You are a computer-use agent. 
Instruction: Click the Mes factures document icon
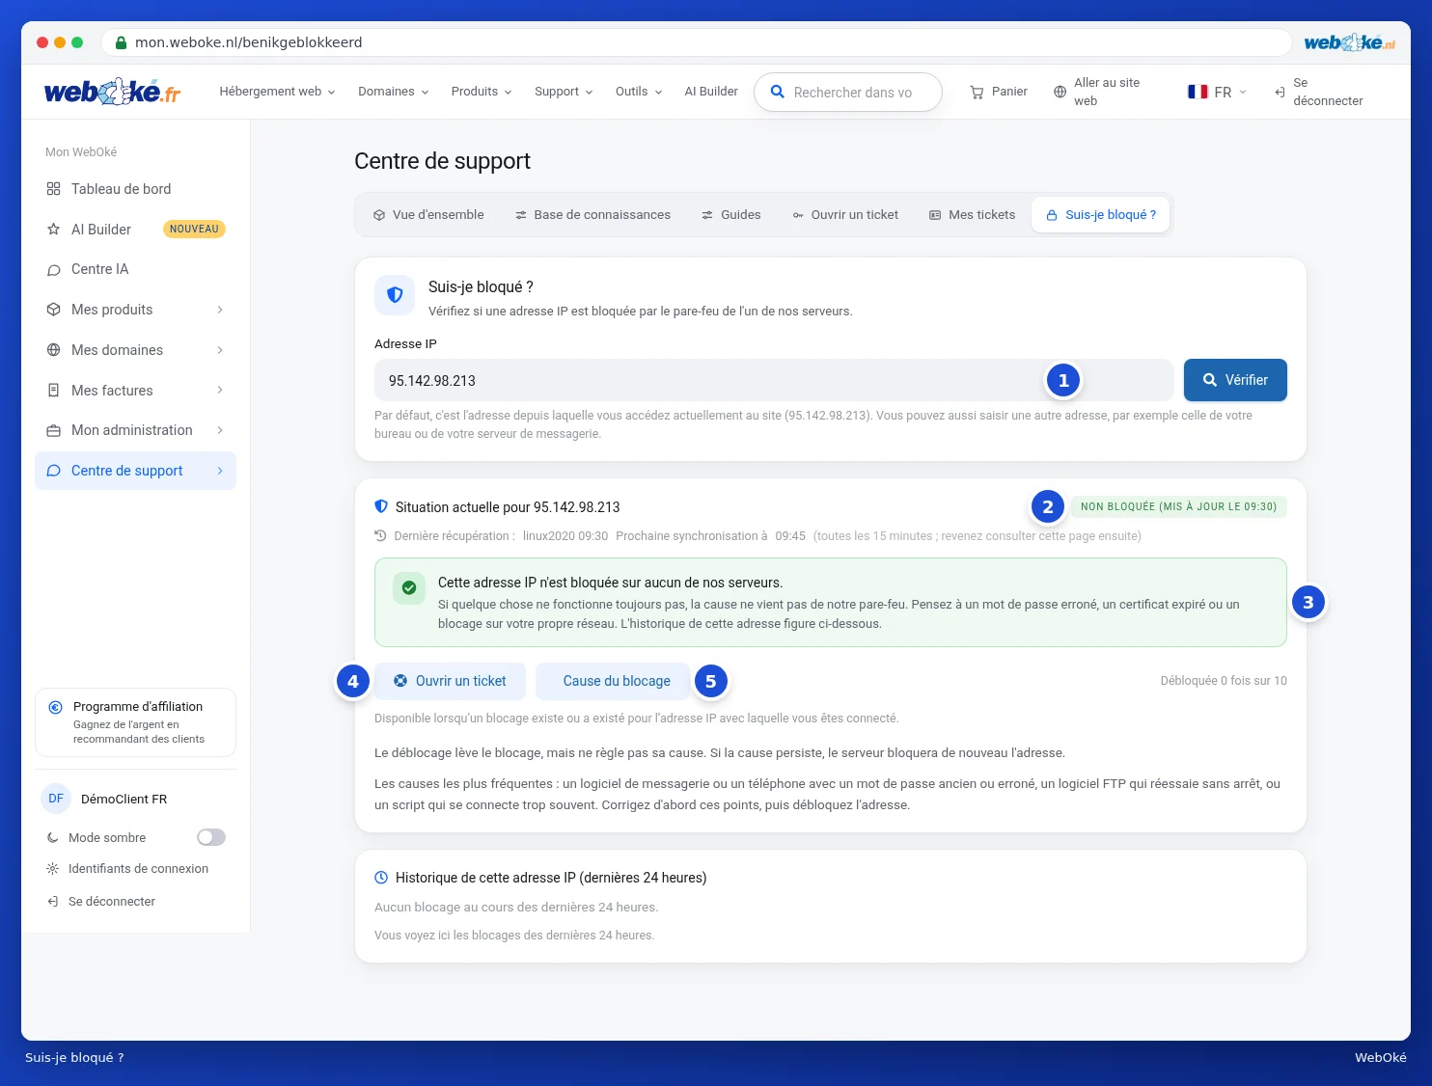53,391
